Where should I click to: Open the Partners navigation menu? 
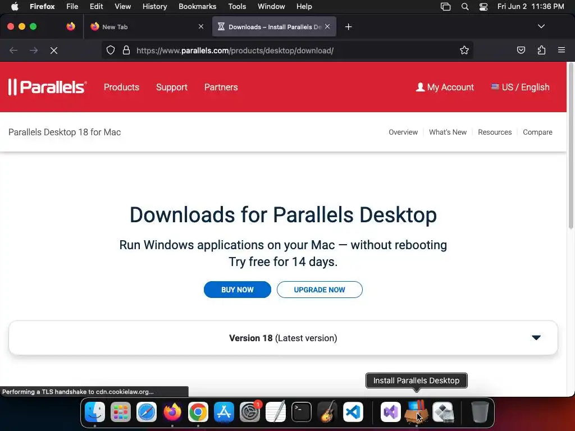click(221, 87)
